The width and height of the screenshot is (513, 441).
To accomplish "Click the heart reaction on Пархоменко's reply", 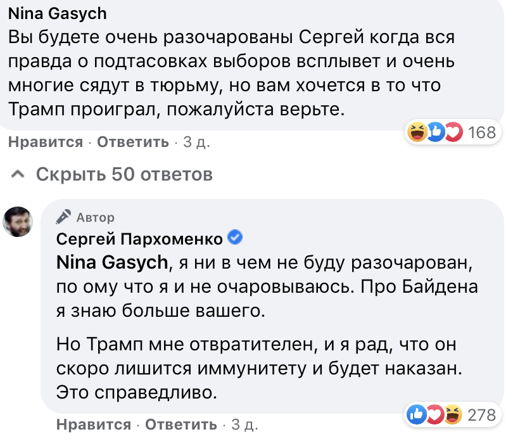I will pyautogui.click(x=436, y=415).
